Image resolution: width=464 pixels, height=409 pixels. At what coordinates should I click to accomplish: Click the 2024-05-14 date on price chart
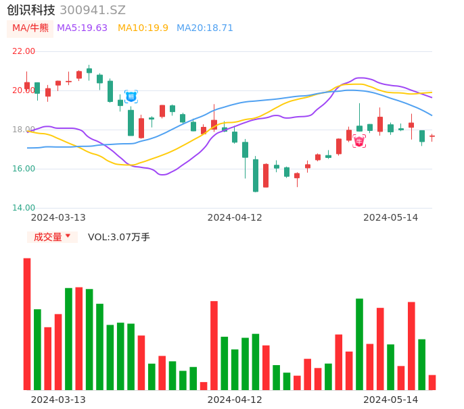coord(391,217)
